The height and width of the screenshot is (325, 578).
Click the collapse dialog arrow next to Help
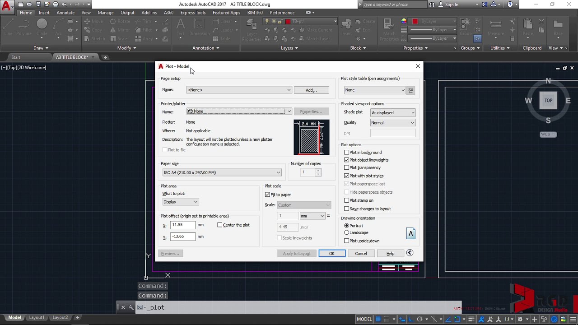click(410, 253)
